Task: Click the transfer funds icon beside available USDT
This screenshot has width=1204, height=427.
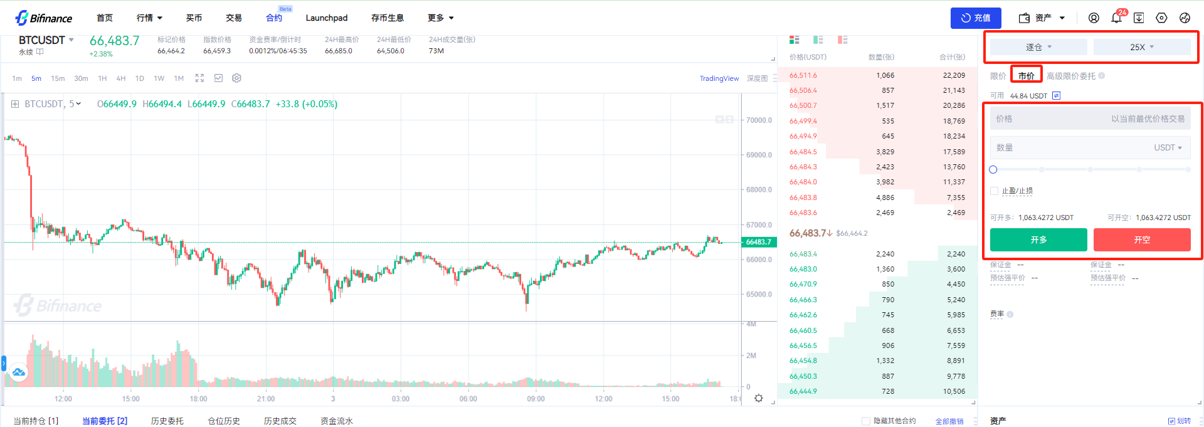Action: [x=1057, y=96]
